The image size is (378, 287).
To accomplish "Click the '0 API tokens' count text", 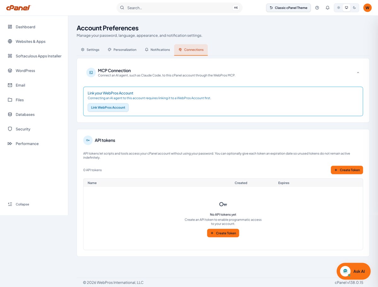I will pos(92,170).
